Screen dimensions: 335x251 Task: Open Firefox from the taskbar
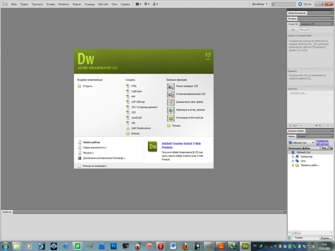[185, 246]
